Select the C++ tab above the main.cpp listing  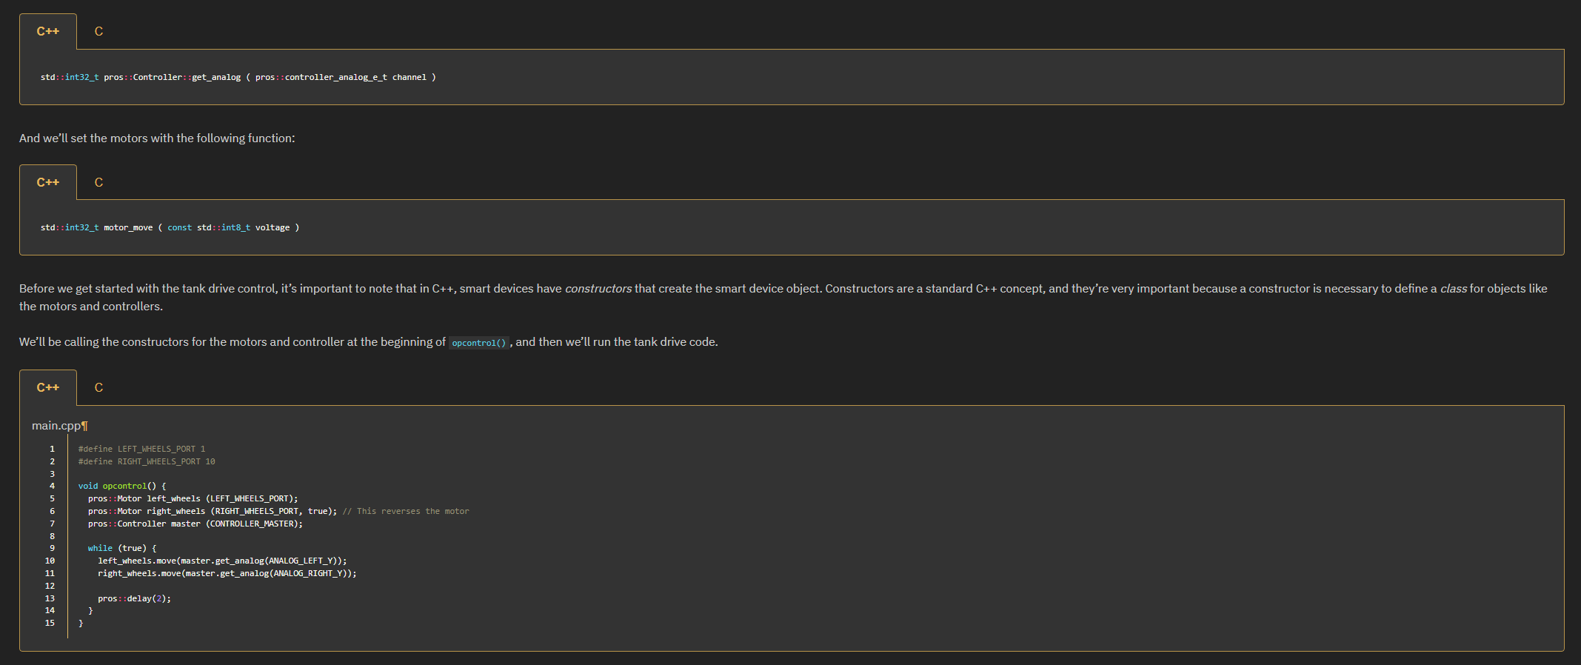pos(48,387)
